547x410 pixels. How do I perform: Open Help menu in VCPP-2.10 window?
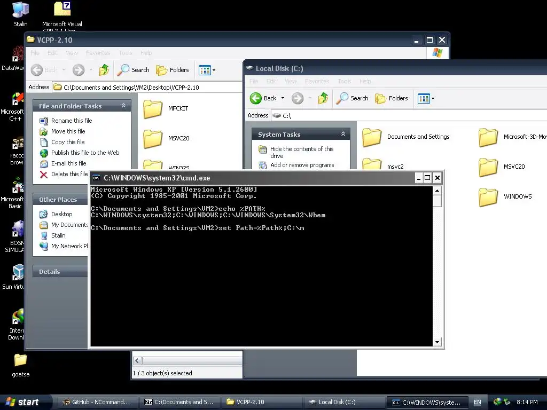[146, 53]
